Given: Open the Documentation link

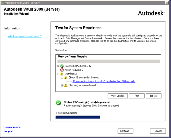Looking at the screenshot, I should (12, 127).
